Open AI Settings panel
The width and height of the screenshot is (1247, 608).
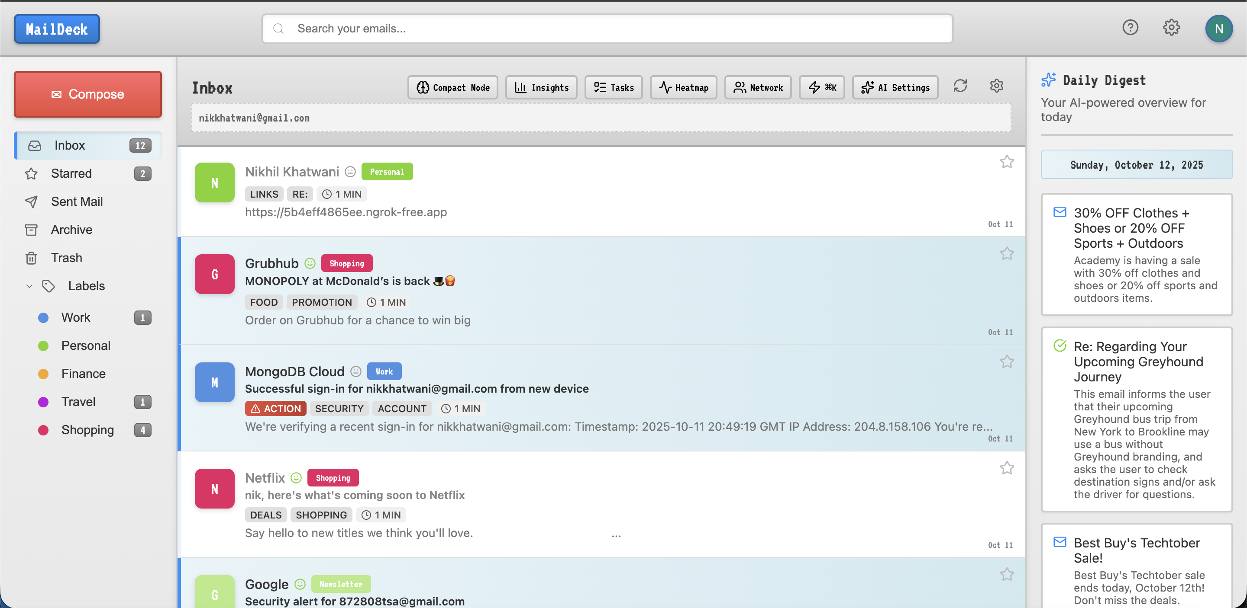tap(895, 87)
